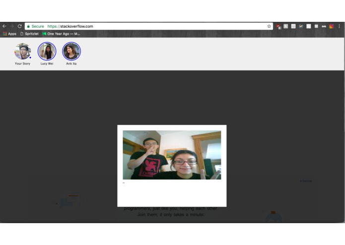Click the story photo in the popup

[x=172, y=155]
